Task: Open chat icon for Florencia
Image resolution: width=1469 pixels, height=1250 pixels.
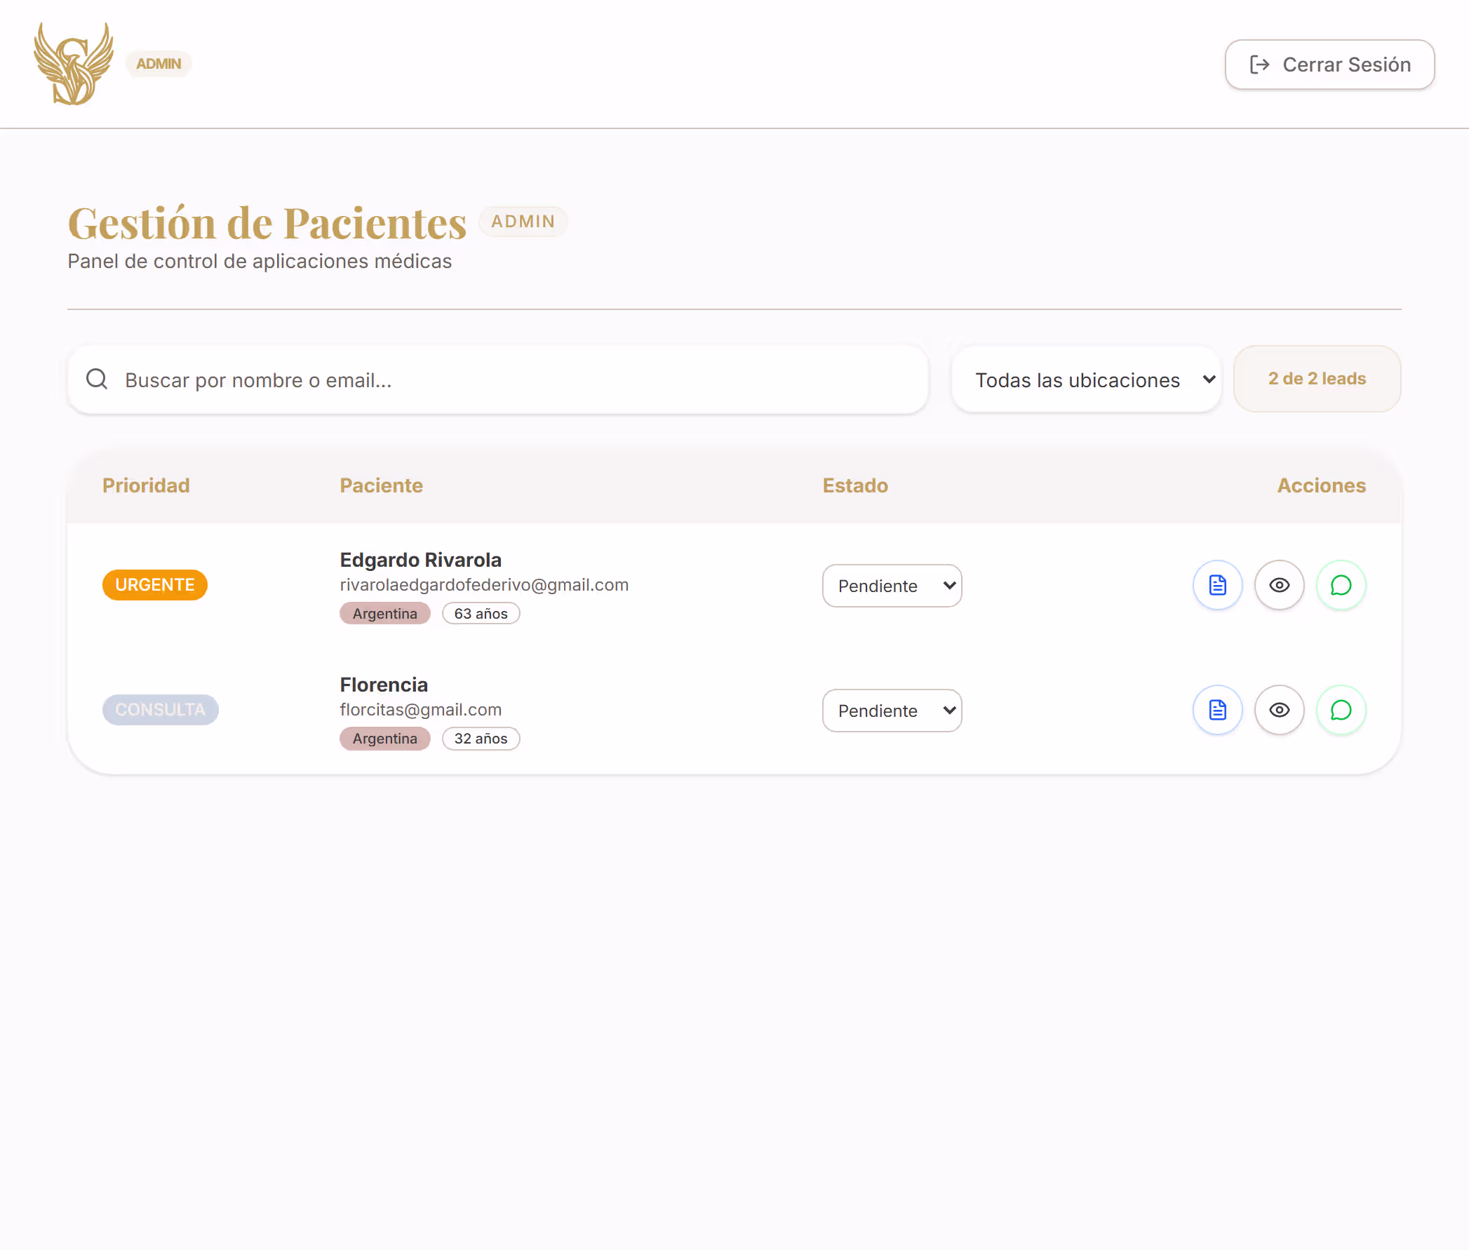Action: tap(1340, 710)
